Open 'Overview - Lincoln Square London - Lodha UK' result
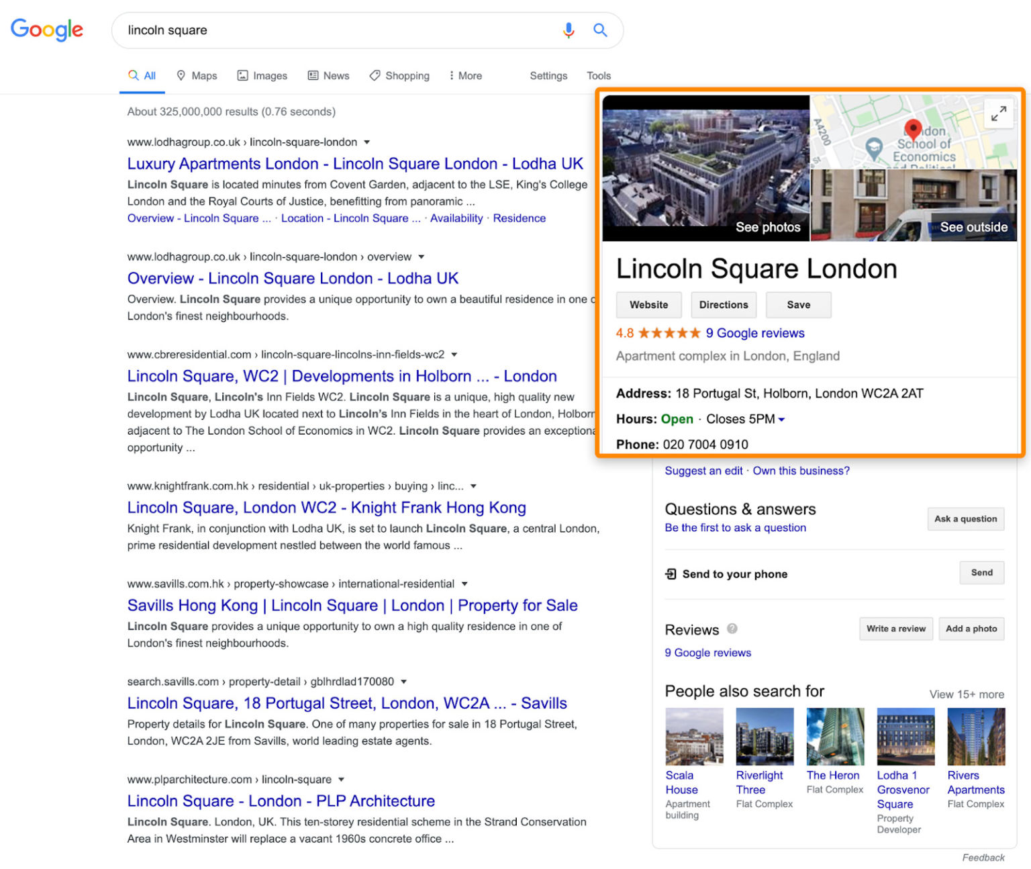Screen dimensions: 1031x869 293,278
